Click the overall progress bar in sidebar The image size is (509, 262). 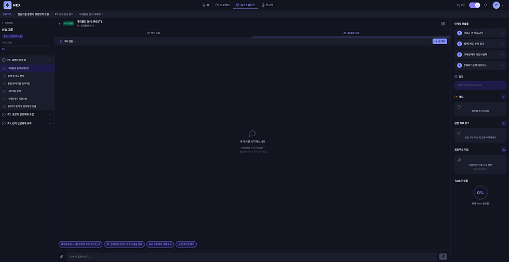coord(26,46)
